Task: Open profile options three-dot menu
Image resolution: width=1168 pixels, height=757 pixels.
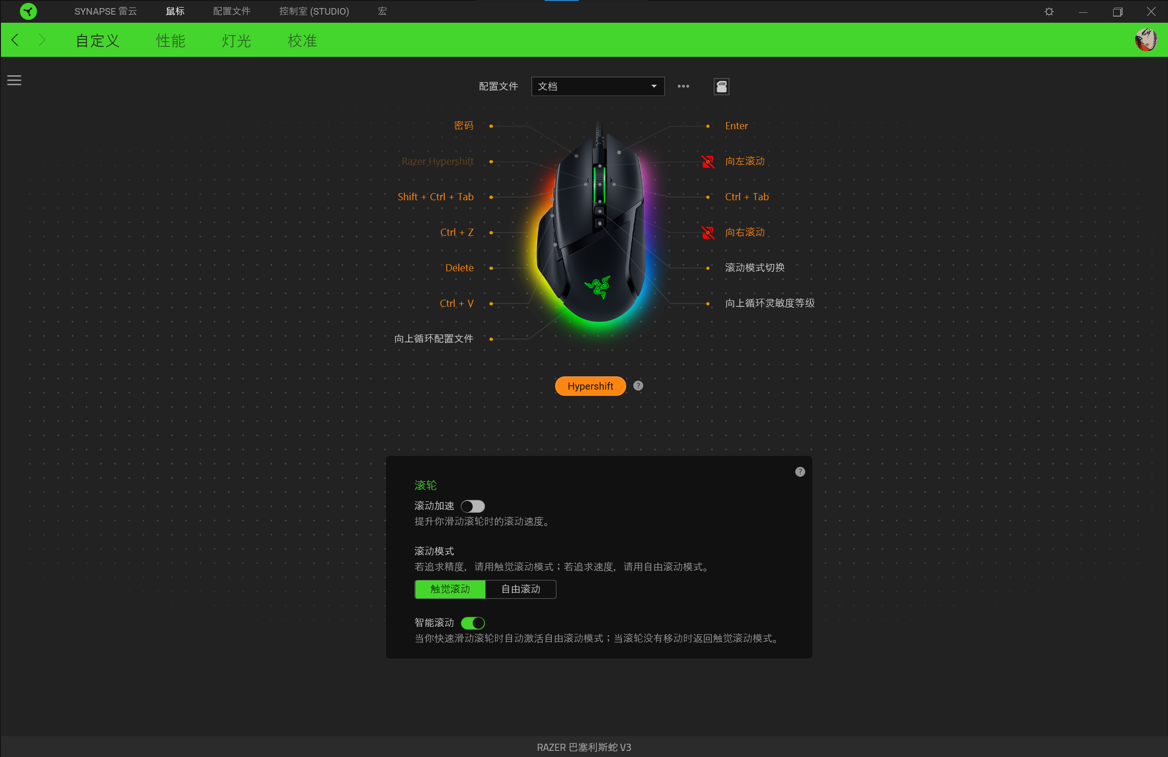Action: pos(683,86)
